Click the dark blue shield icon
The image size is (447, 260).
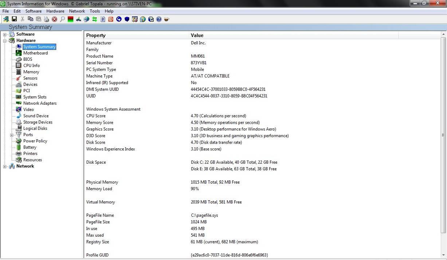click(x=127, y=19)
